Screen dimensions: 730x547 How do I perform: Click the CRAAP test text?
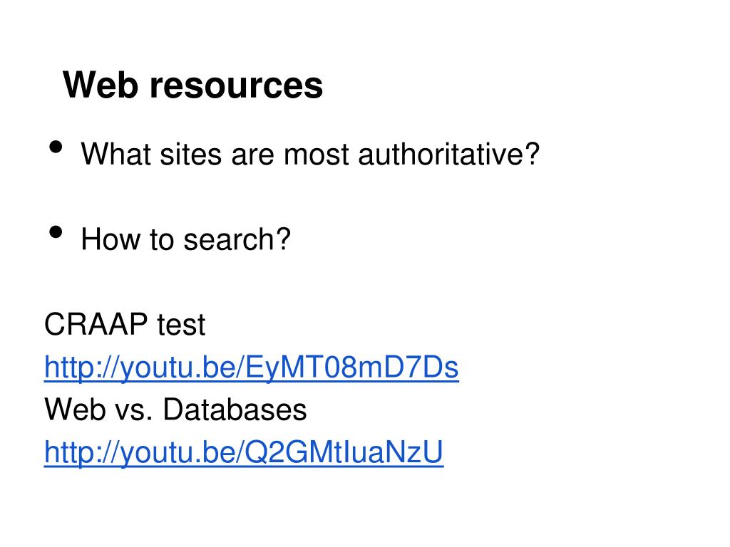(x=125, y=324)
